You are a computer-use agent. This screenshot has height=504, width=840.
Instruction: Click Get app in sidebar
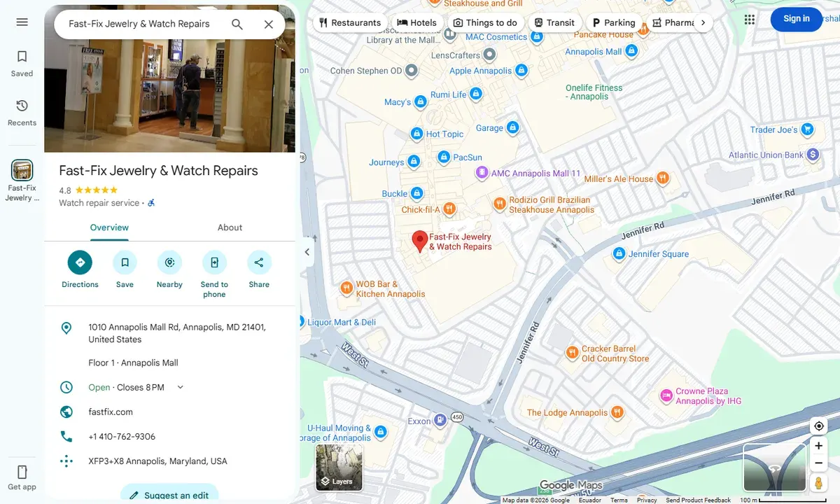tap(22, 477)
